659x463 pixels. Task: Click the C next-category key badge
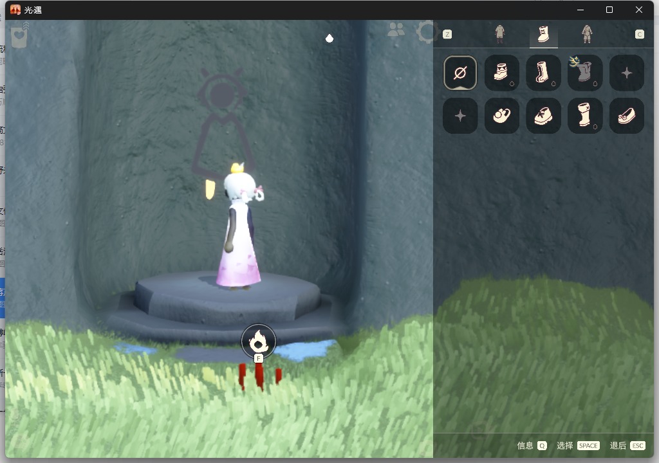[x=639, y=35]
